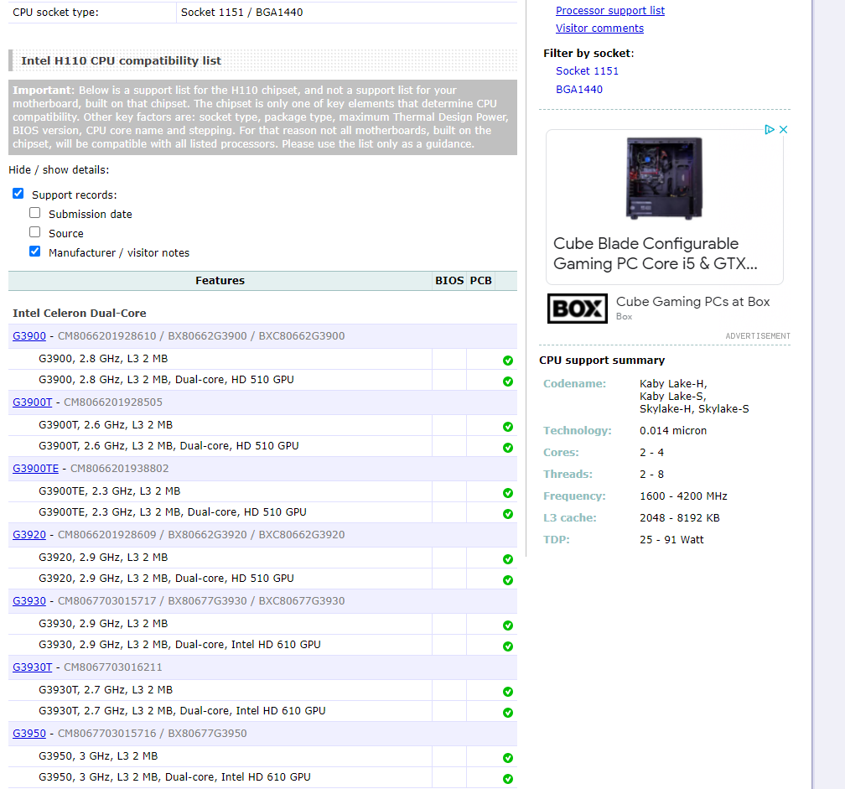Follow the Processor support list link

609,11
